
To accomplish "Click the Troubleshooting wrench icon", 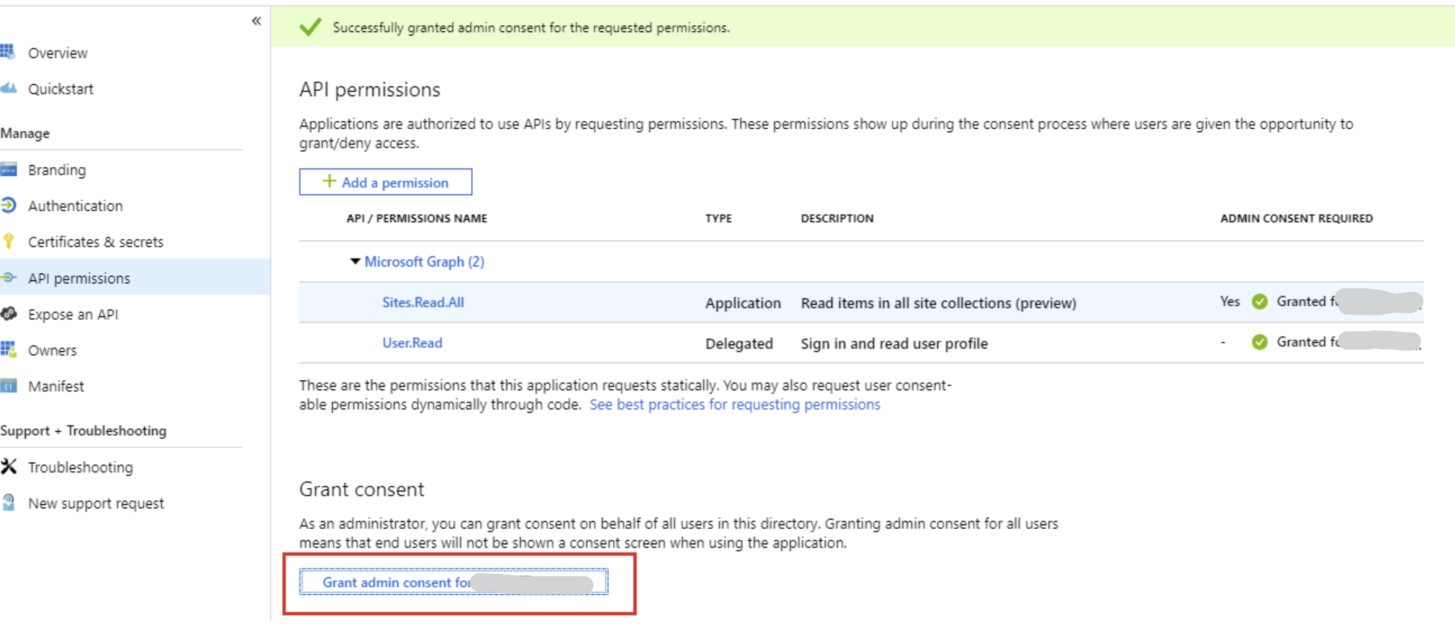I will 8,466.
